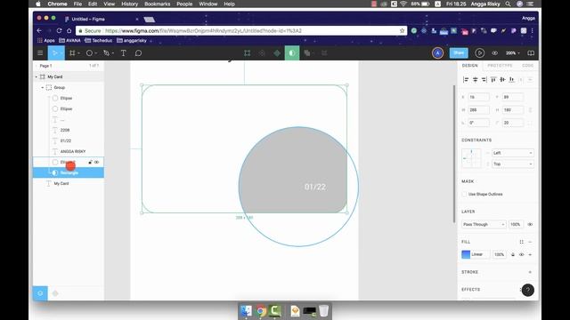Click the width W value field
Screen dimensions: 570x320
coord(478,110)
